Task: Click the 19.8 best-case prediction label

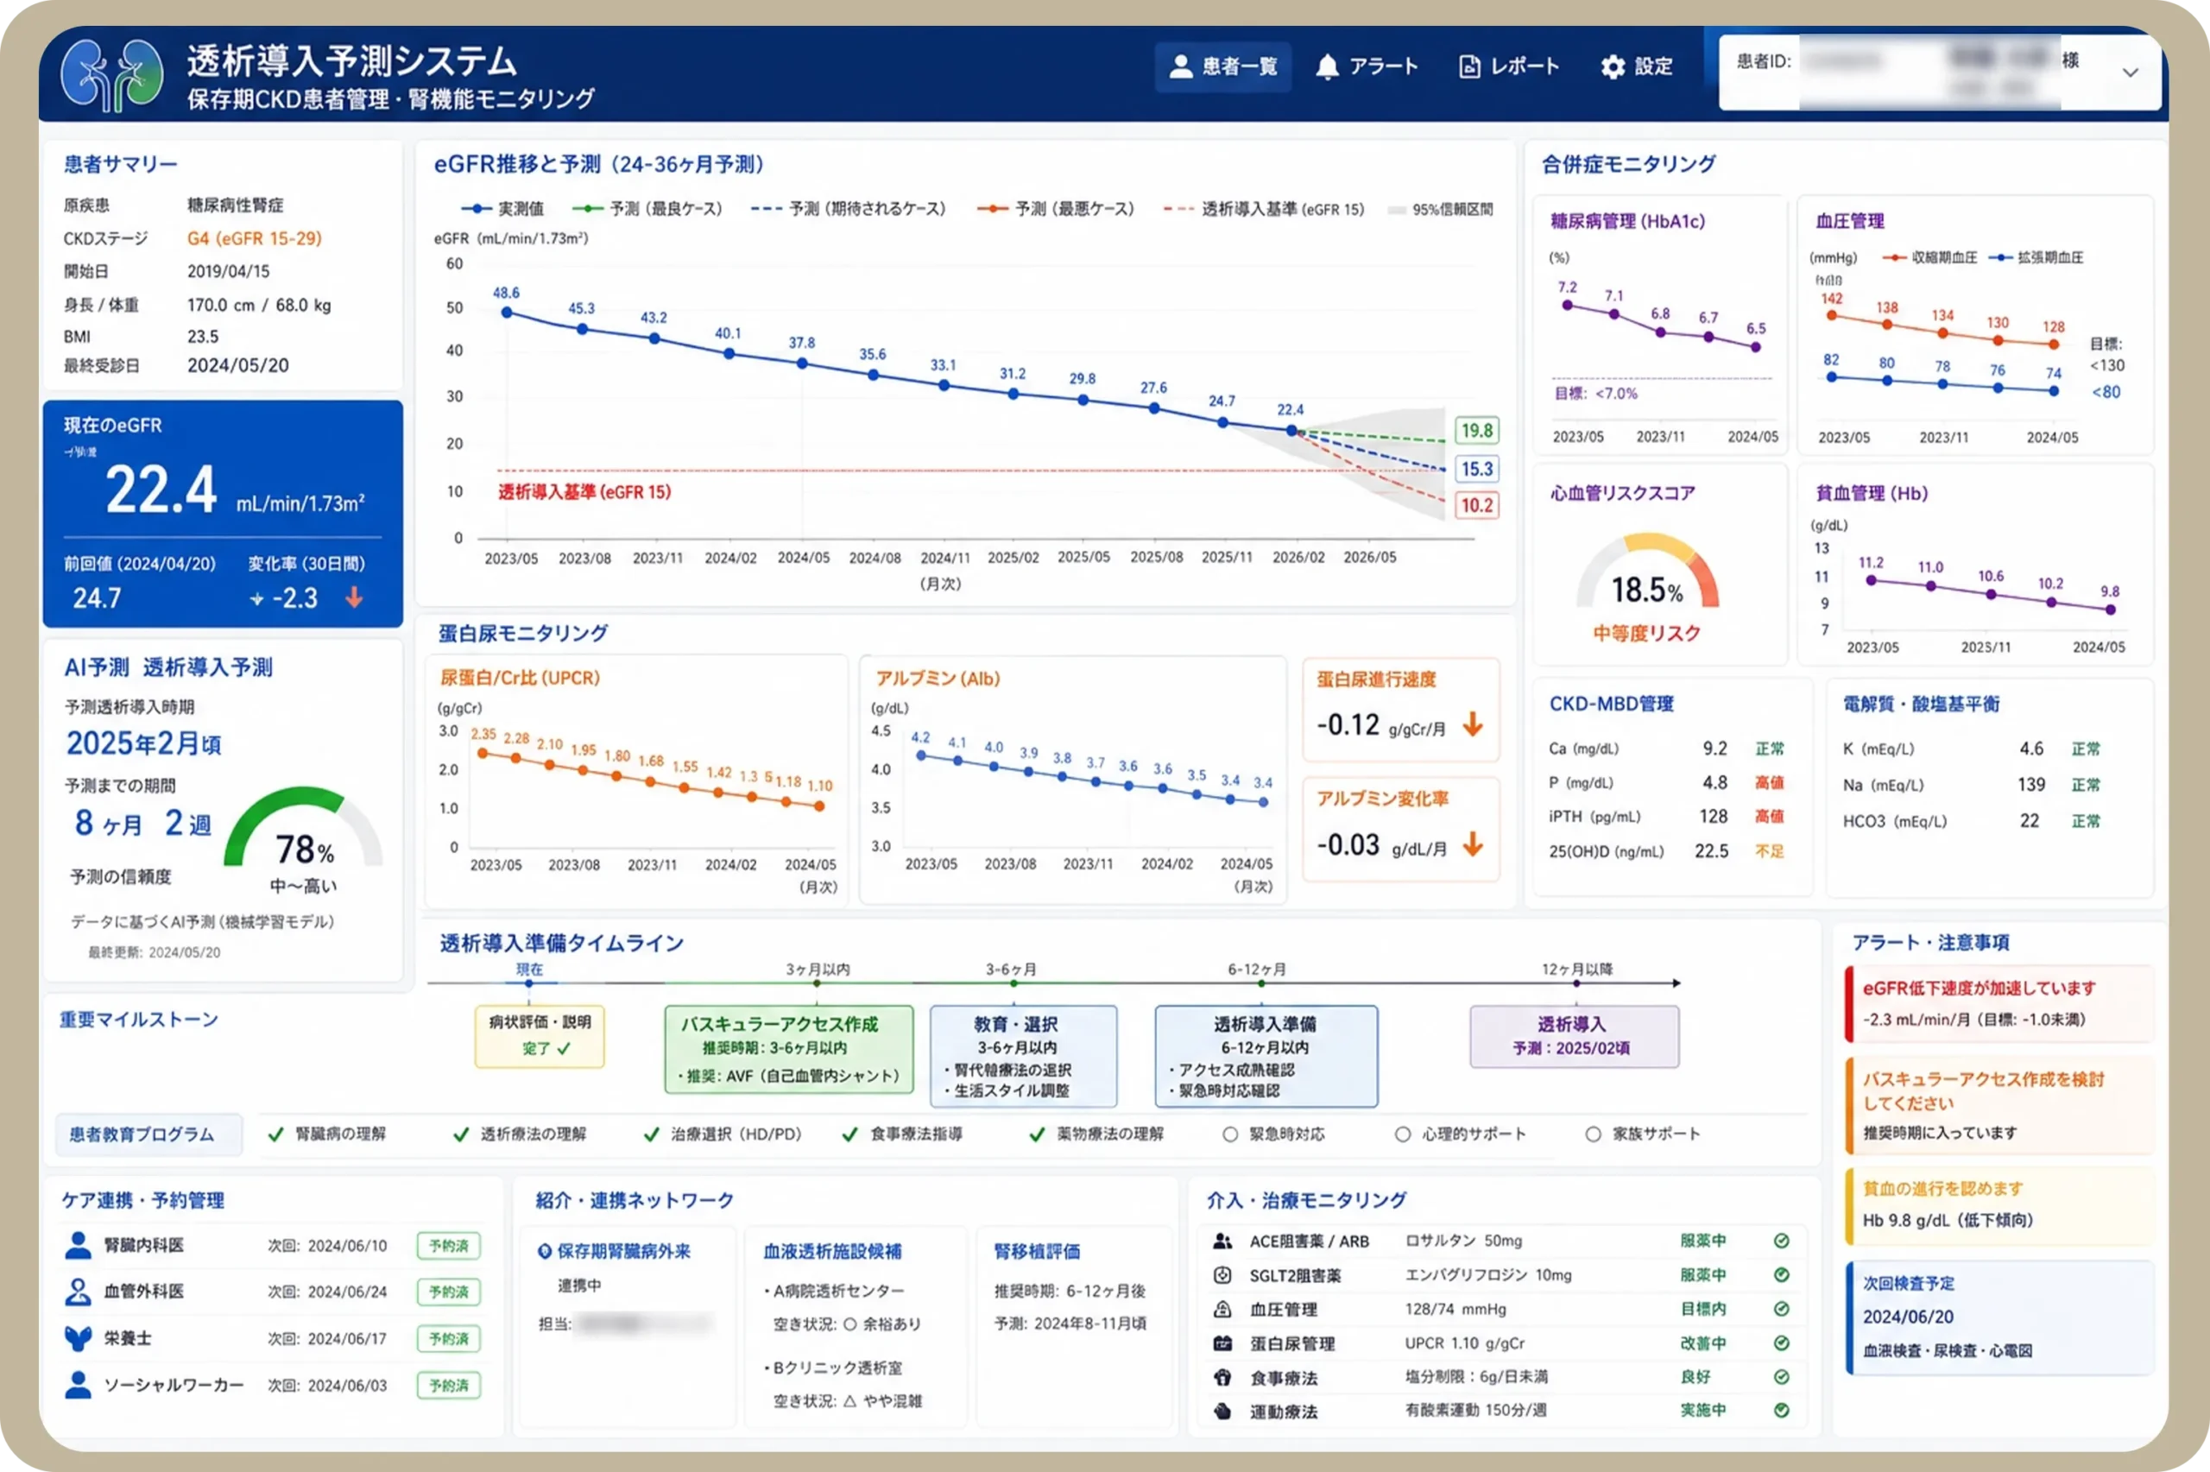Action: coord(1476,430)
